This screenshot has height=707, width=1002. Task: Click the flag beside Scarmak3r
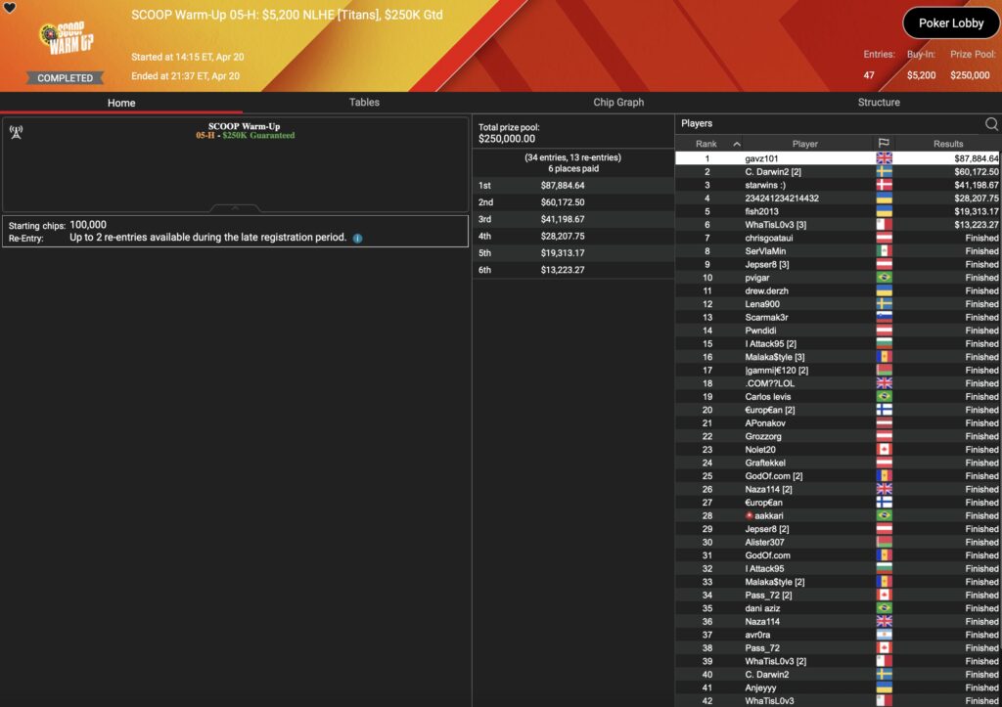(x=884, y=318)
